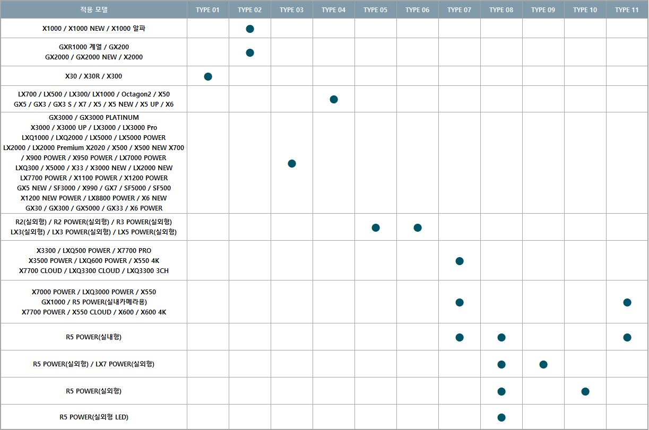The image size is (649, 430).
Task: Select the TYPE 07 dot in X3300 row
Action: tap(460, 261)
